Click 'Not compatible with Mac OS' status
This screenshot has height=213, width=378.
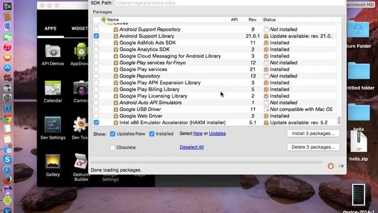click(301, 109)
